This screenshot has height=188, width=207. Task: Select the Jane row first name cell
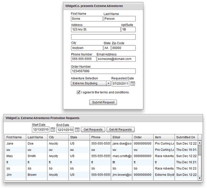16,143
